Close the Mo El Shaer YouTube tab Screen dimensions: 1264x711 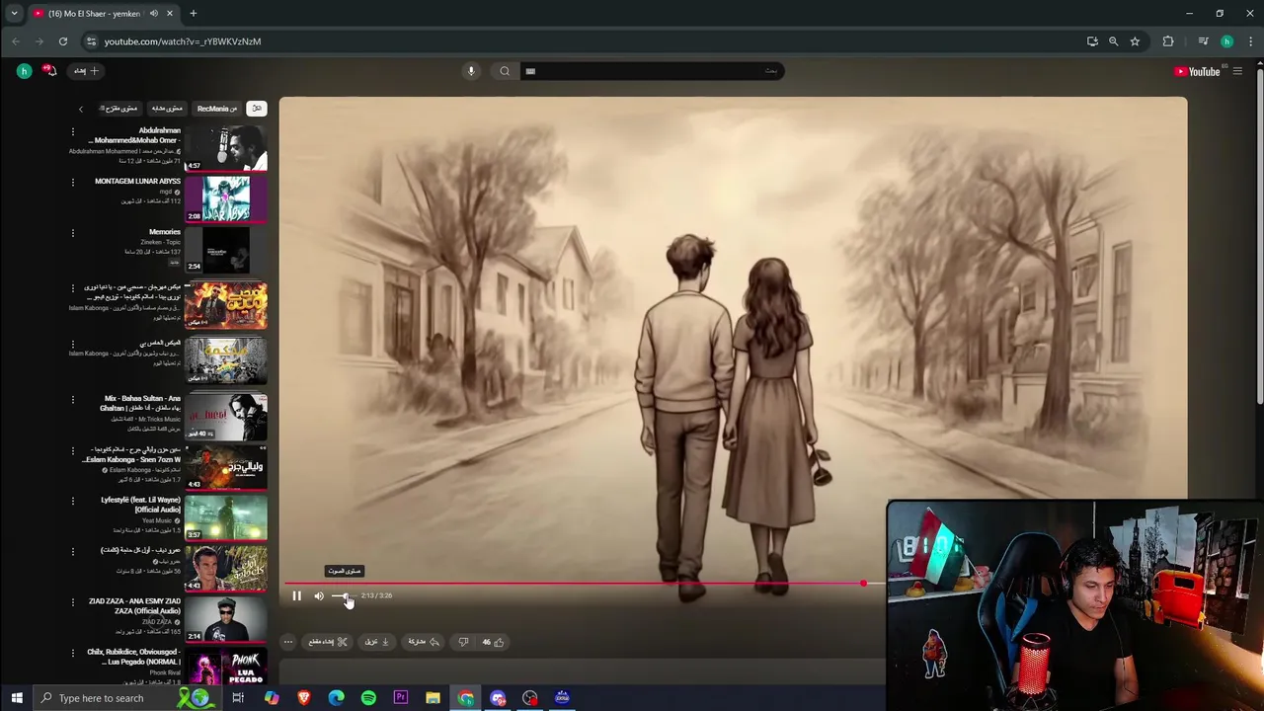pyautogui.click(x=170, y=14)
